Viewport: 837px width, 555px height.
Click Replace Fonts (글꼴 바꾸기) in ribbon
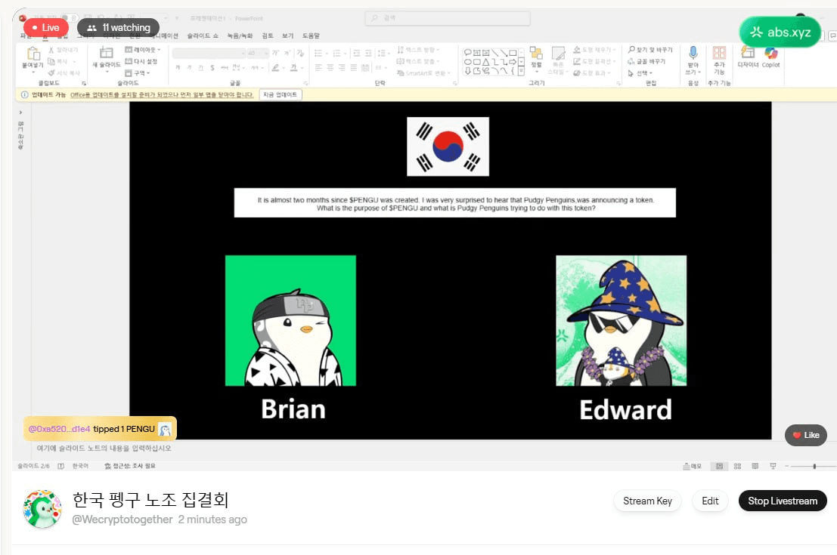[646, 61]
